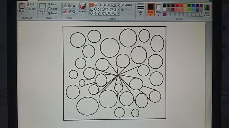Select the Right arrow shape

(x=107, y=9)
